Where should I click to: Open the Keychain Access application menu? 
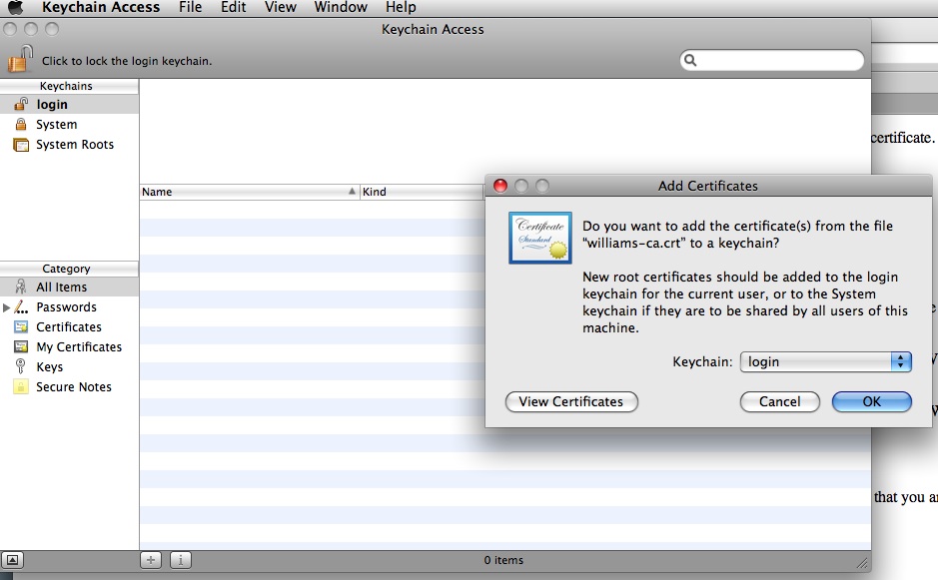(101, 7)
